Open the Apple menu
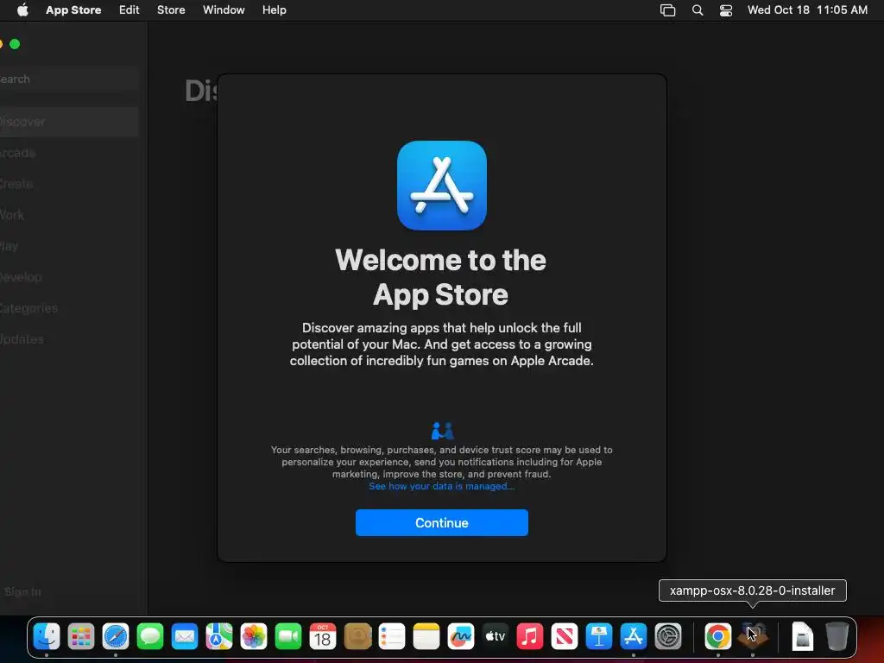The image size is (884, 663). tap(22, 9)
